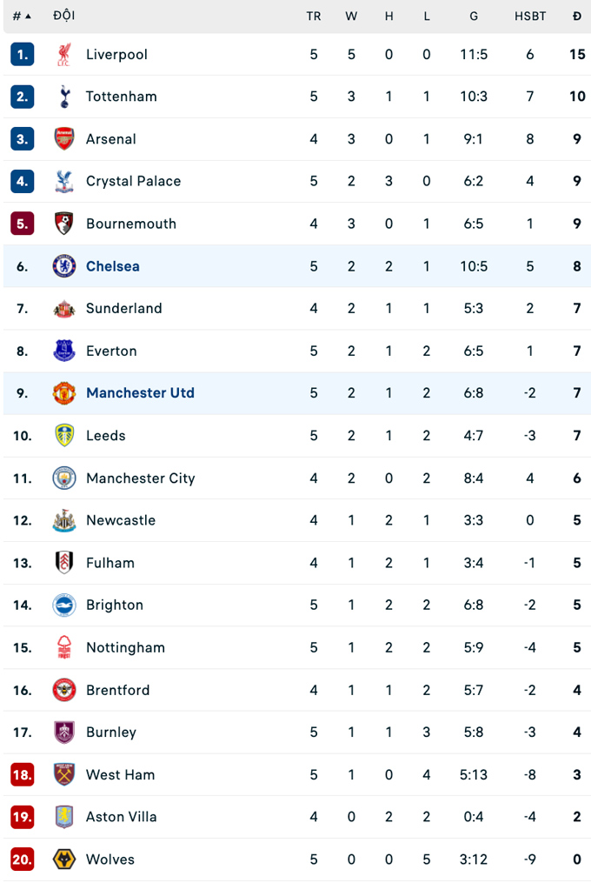Viewport: 591px width, 883px height.
Task: Select the Brighton table row
Action: [295, 605]
